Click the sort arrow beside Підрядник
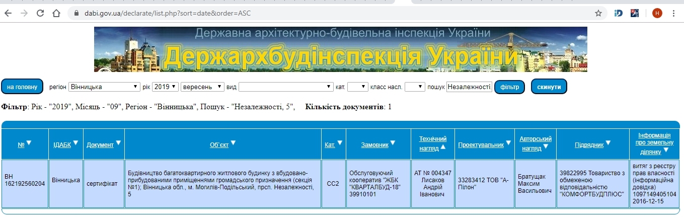 point(609,143)
